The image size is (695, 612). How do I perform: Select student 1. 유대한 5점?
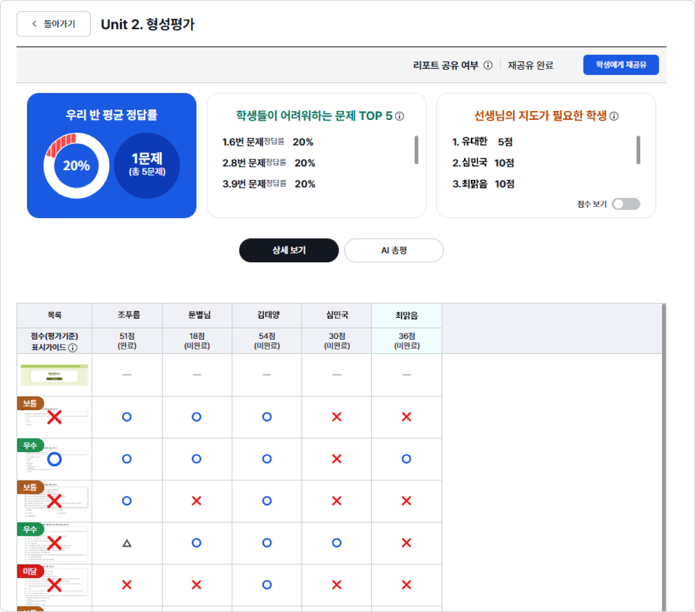point(483,142)
